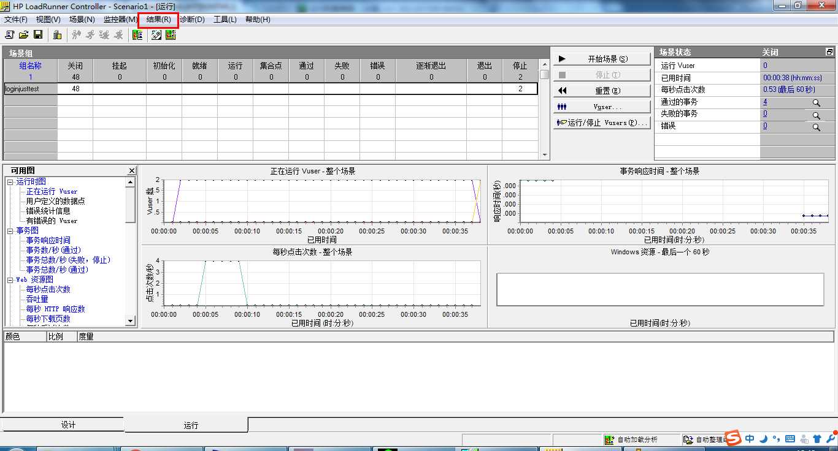Click the Open Scenario folder icon
The height and width of the screenshot is (451, 838).
click(23, 35)
